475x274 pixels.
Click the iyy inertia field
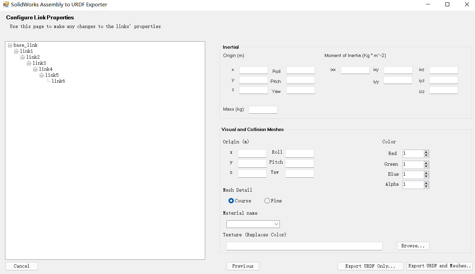pyautogui.click(x=398, y=80)
